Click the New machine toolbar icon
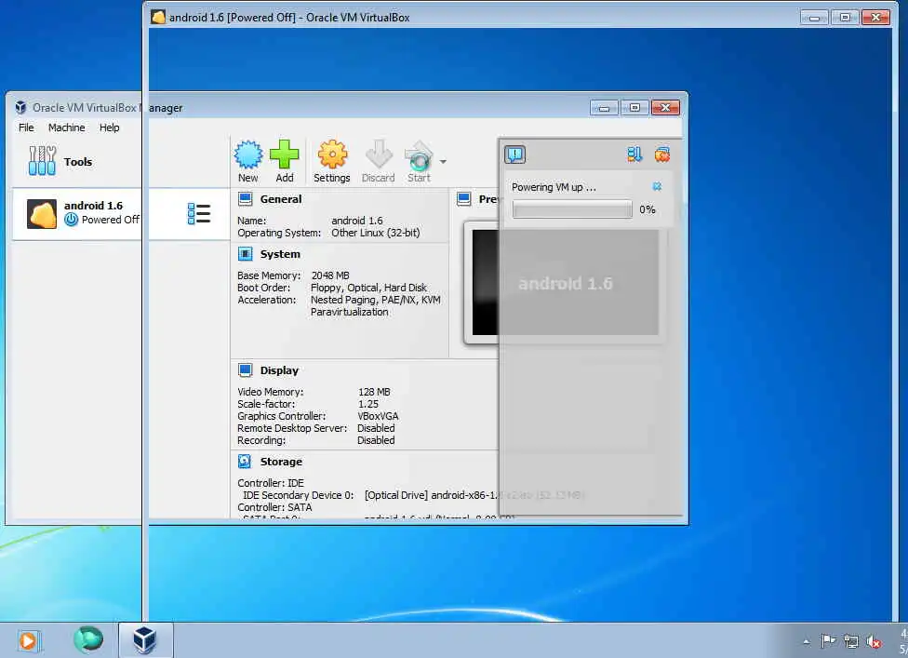908x658 pixels. pos(247,154)
